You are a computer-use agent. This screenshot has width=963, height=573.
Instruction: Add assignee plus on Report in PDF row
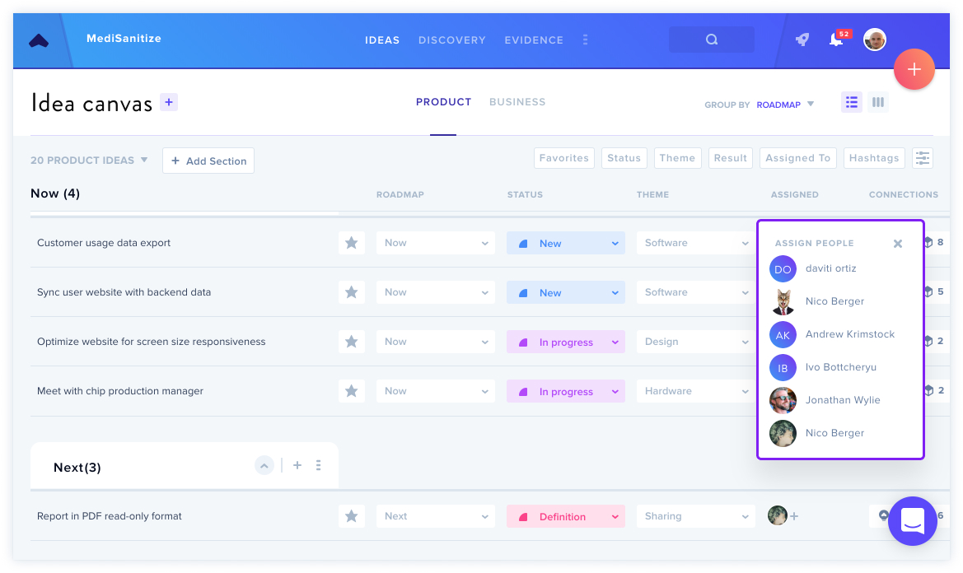(x=794, y=516)
